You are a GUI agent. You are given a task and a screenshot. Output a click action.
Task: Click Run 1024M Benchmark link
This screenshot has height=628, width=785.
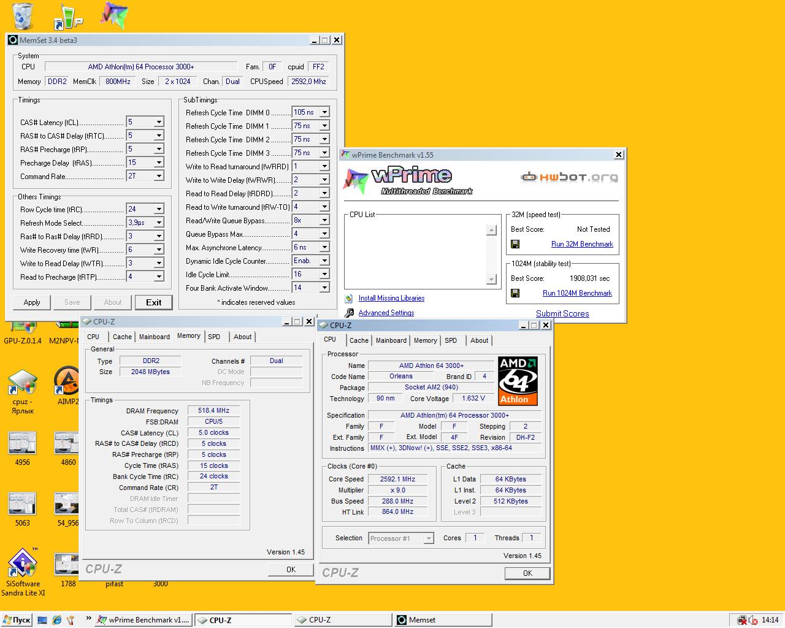(577, 293)
